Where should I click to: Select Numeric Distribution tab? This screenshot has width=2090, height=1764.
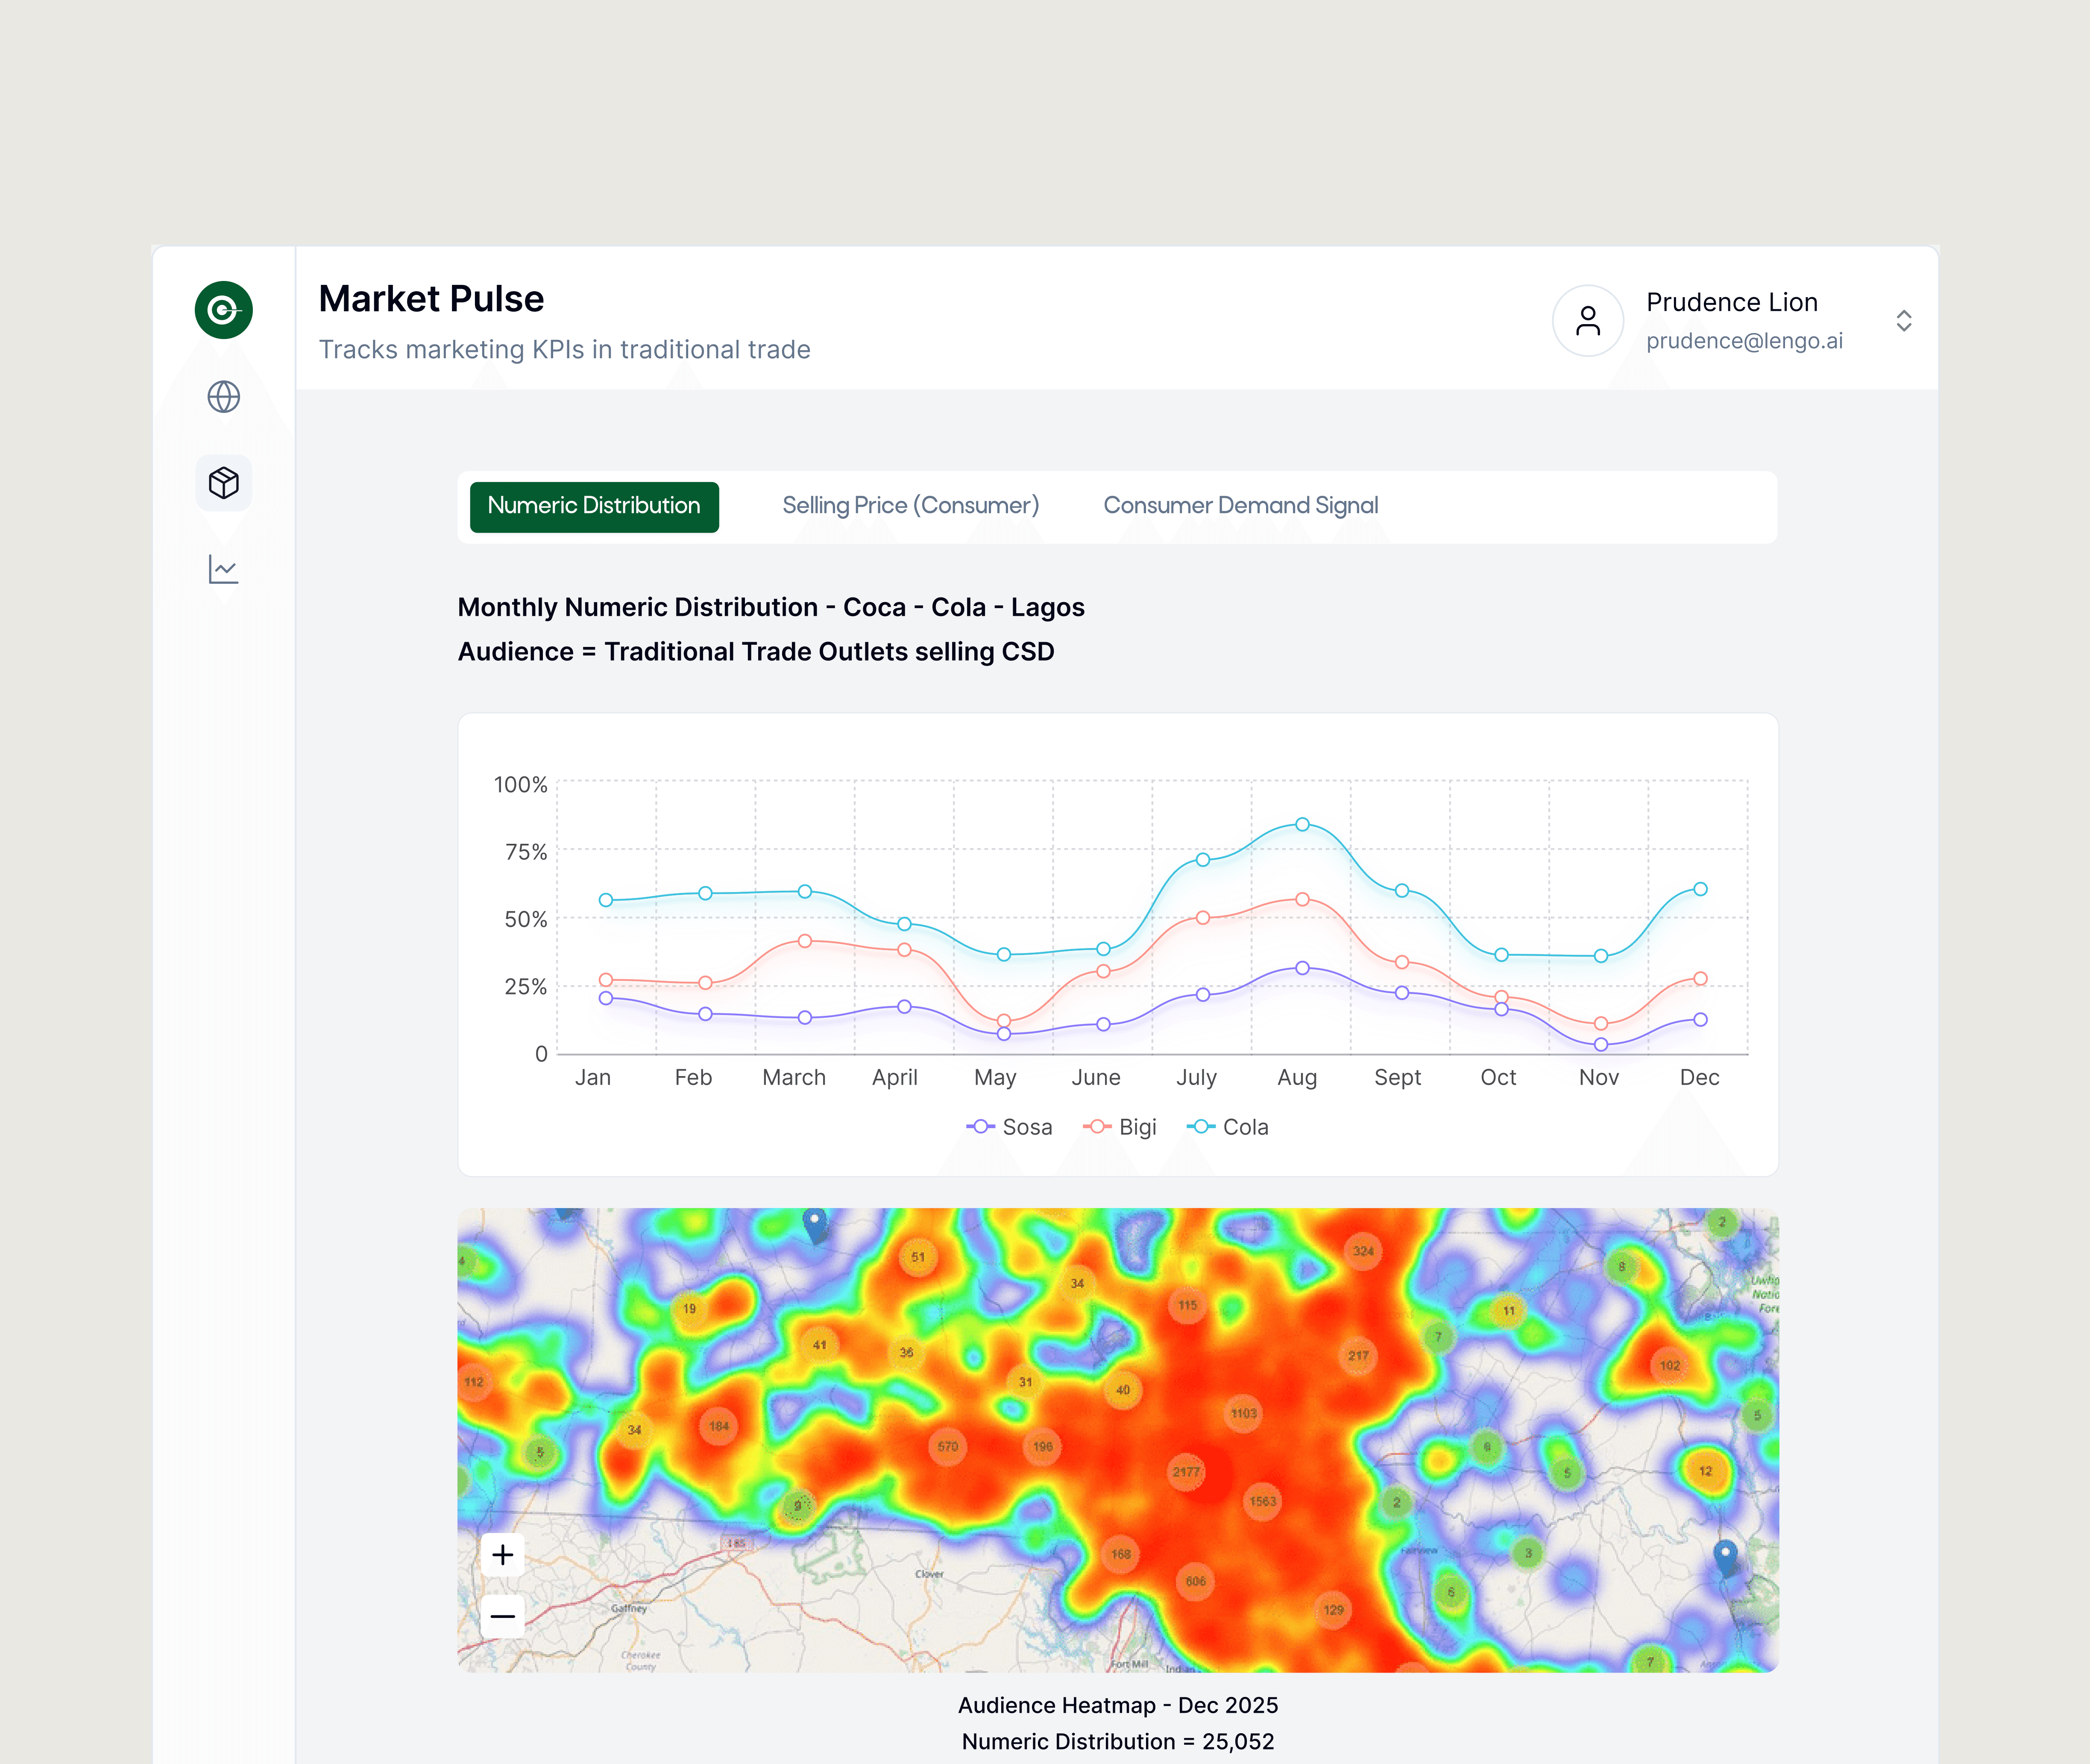tap(593, 506)
